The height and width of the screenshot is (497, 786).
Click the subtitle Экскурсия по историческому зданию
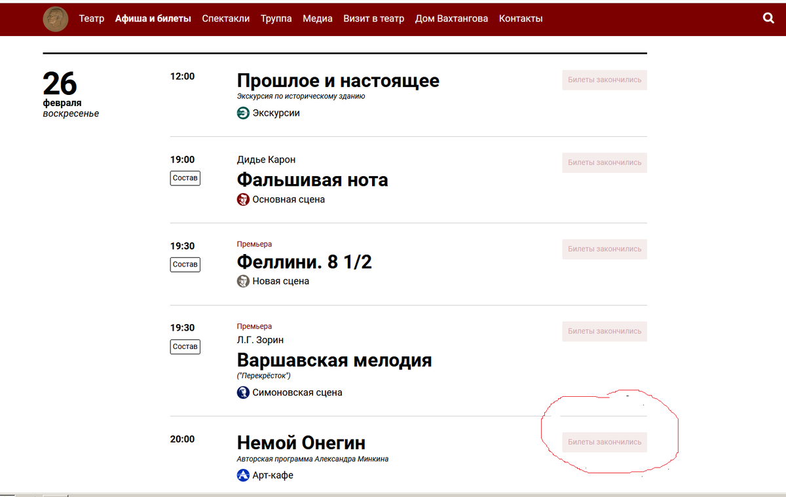301,96
